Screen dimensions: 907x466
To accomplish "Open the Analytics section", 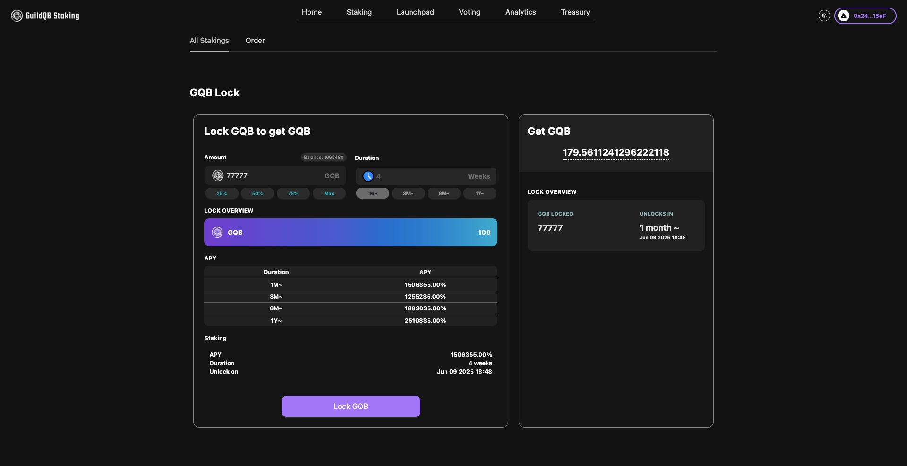I will [x=521, y=12].
